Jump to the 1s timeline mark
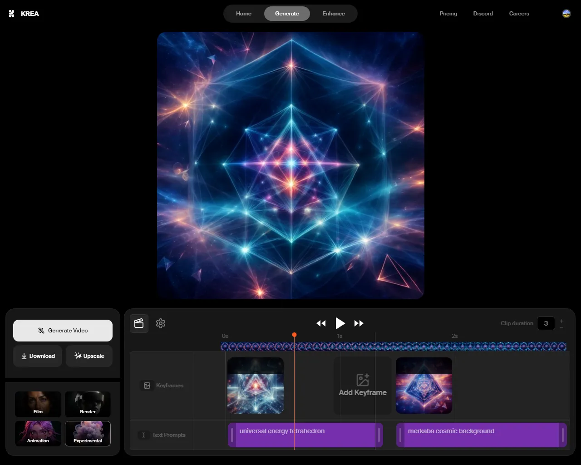Viewport: 581px width, 465px height. click(x=340, y=336)
